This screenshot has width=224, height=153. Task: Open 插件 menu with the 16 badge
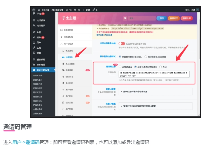[x=39, y=37]
